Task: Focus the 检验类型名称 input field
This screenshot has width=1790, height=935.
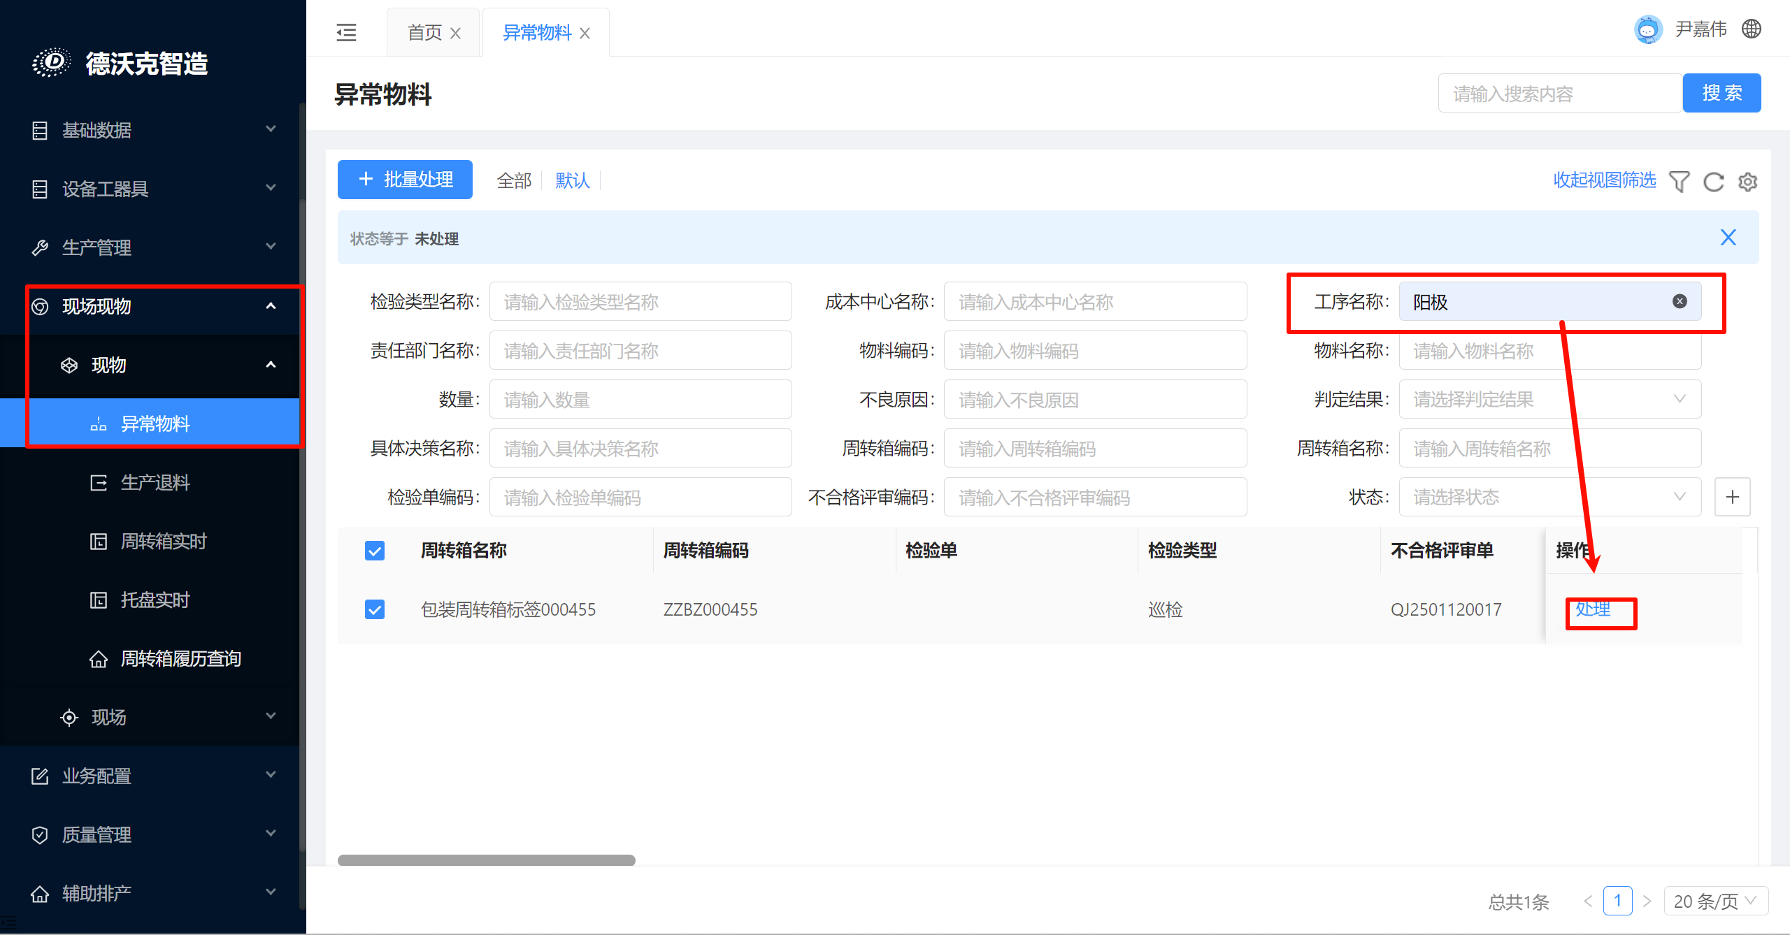Action: 640,301
